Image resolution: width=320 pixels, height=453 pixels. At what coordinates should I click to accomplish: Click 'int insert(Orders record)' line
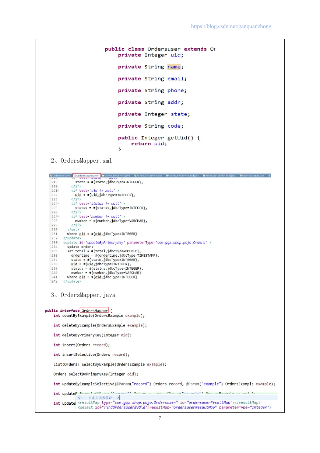82,345
